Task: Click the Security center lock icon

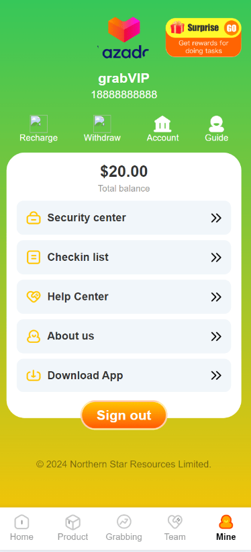Action: click(34, 218)
